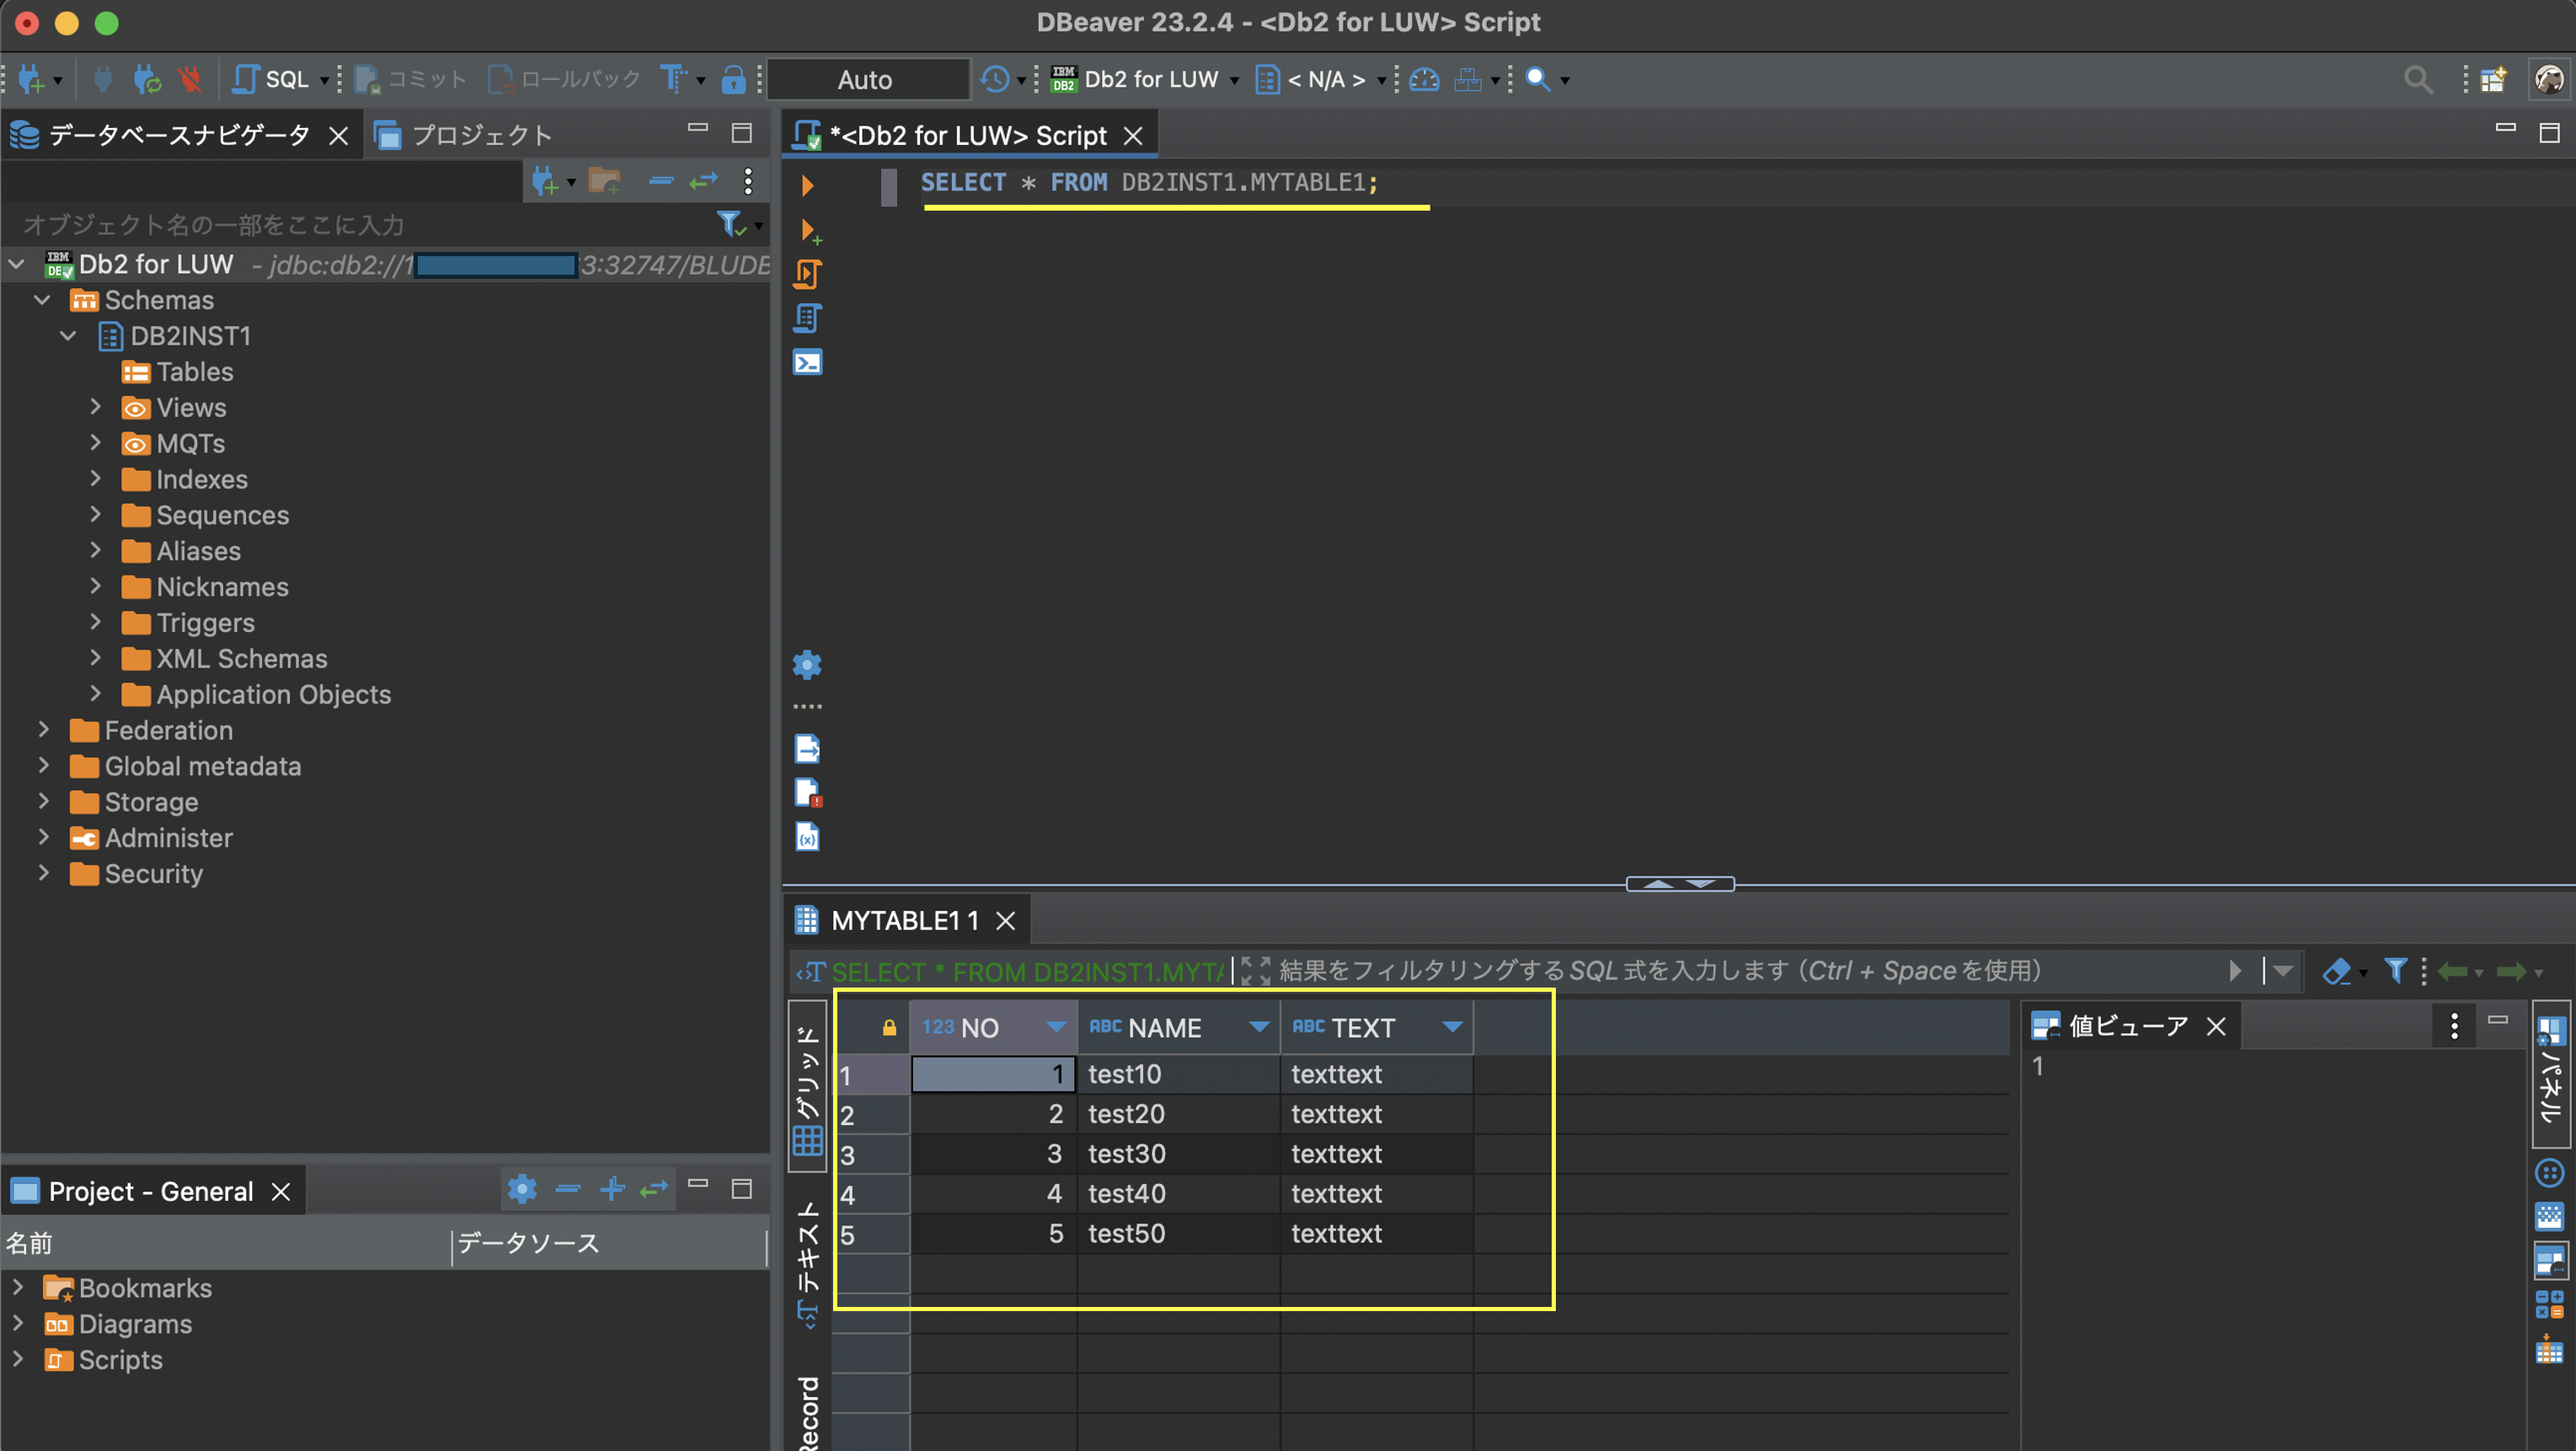Viewport: 2576px width, 1451px height.
Task: Click the Explain execution plan icon
Action: [x=807, y=318]
